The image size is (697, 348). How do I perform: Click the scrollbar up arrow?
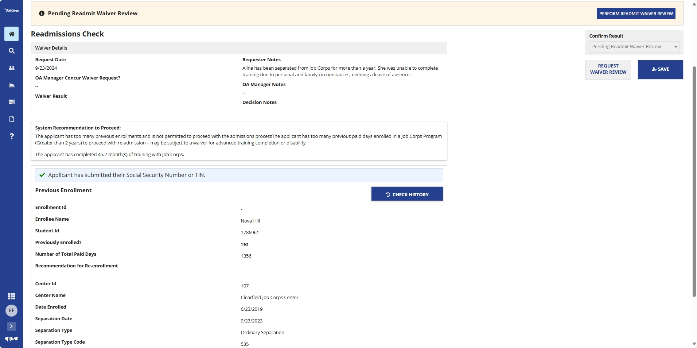pyautogui.click(x=694, y=4)
